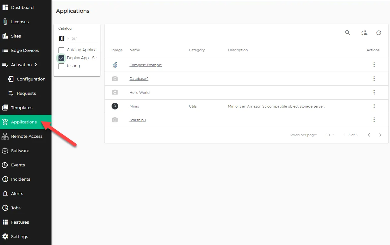Click the Sites building icon
Image resolution: width=390 pixels, height=245 pixels.
(5, 36)
